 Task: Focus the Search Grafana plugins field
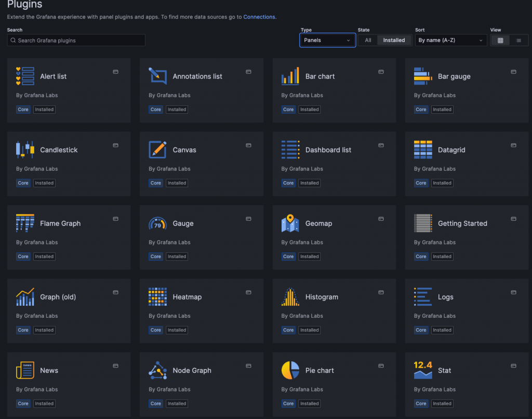tap(76, 40)
